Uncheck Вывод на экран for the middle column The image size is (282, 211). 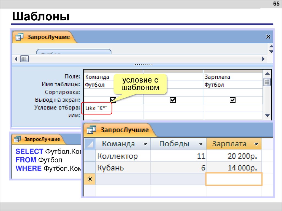pyautogui.click(x=173, y=100)
